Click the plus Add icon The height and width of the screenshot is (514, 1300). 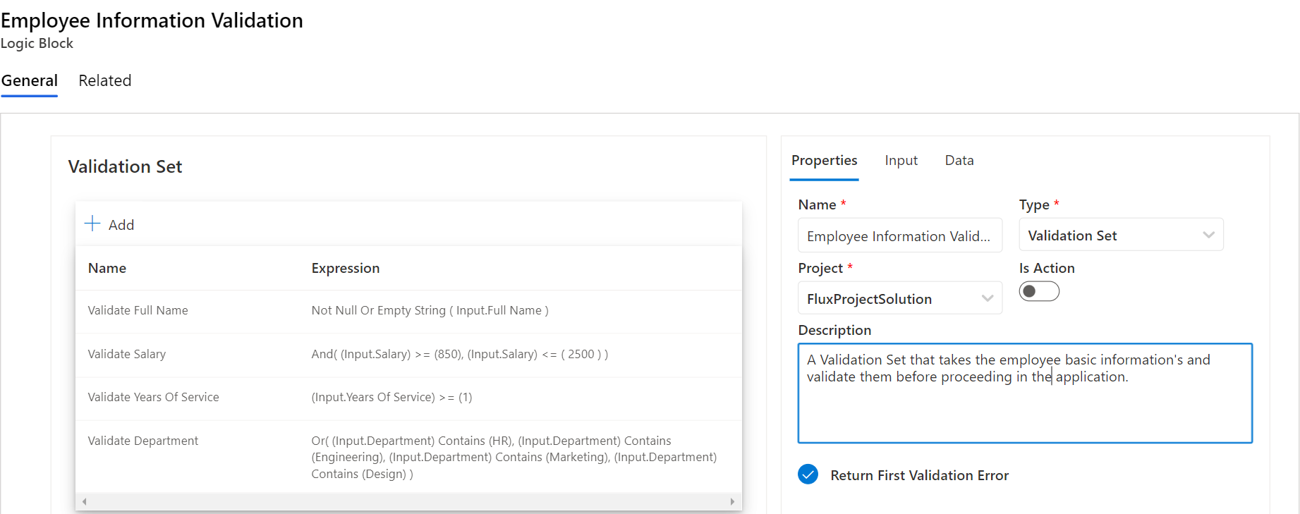coord(92,224)
